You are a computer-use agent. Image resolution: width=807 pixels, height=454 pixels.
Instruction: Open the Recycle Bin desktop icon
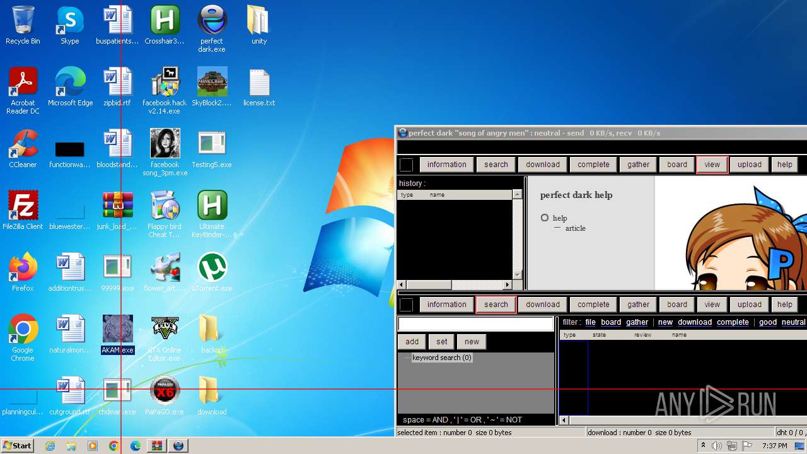[x=23, y=25]
